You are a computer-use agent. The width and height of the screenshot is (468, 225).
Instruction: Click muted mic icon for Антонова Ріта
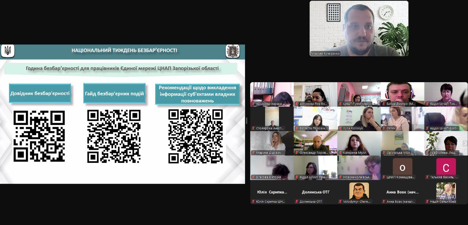[297, 104]
